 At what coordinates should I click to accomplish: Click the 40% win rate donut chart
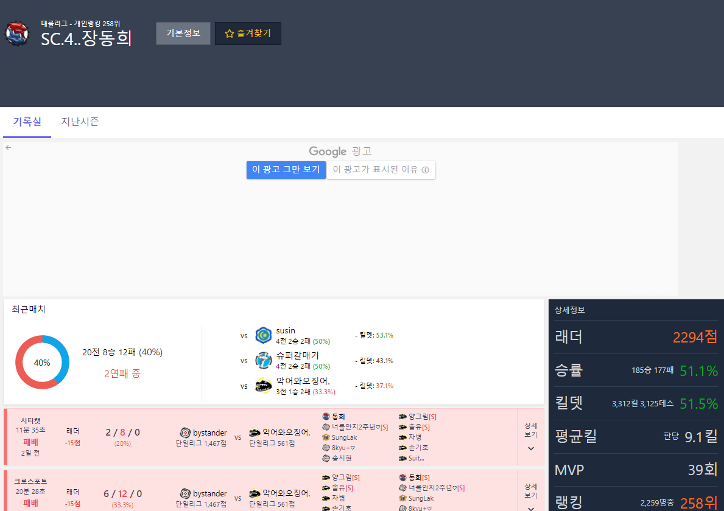click(42, 362)
